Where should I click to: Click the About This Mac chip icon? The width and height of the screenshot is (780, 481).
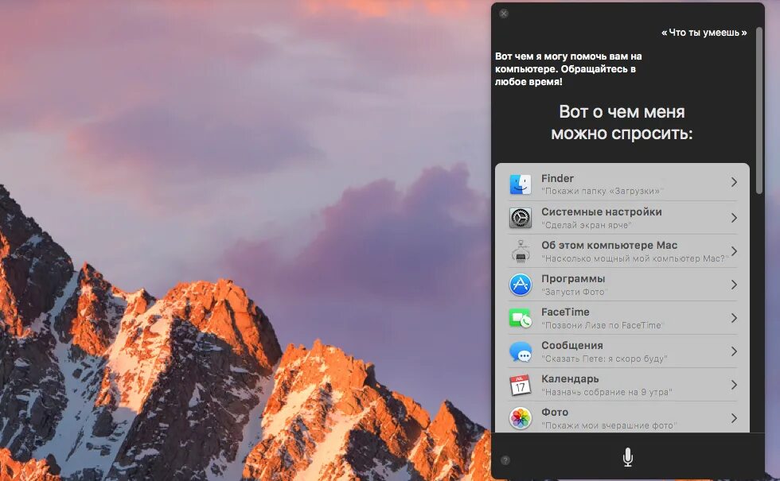pyautogui.click(x=521, y=251)
